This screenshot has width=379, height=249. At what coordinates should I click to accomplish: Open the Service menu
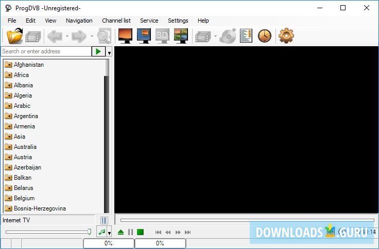pyautogui.click(x=149, y=21)
